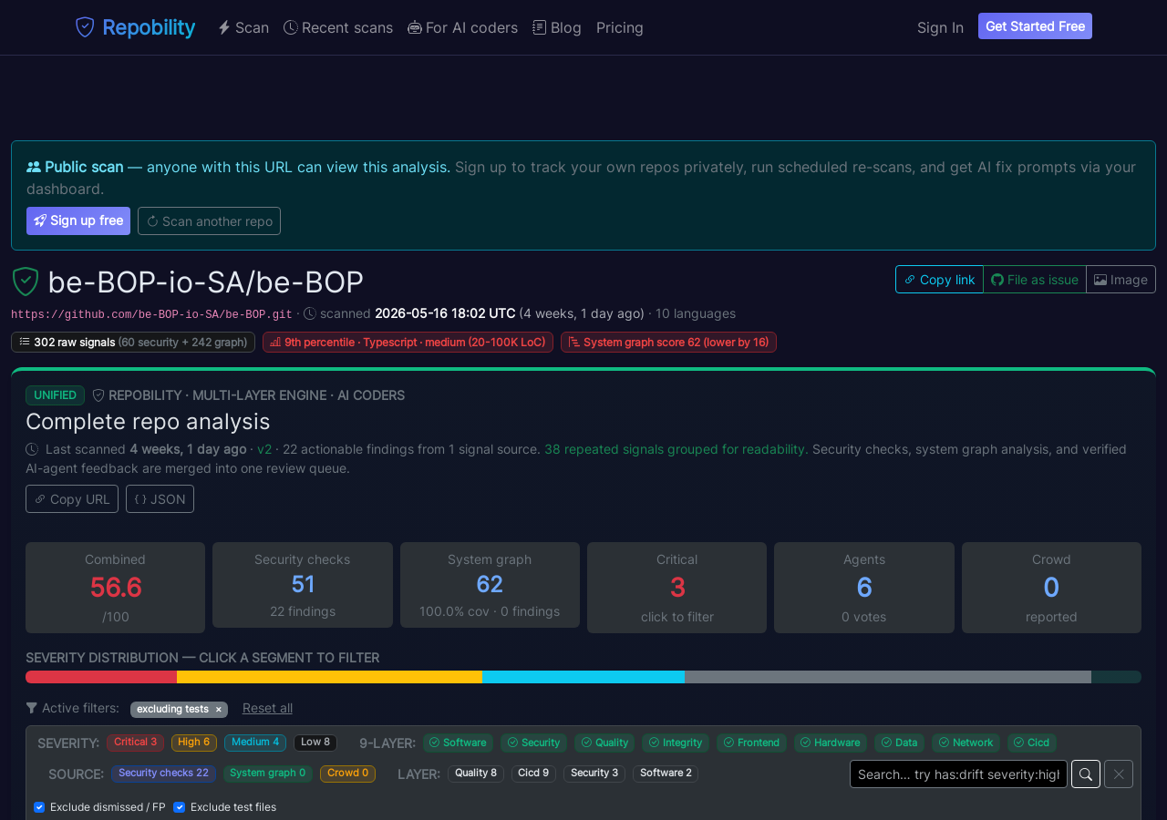This screenshot has height=820, width=1167.
Task: Select the gray segment of the severity bar
Action: (888, 677)
